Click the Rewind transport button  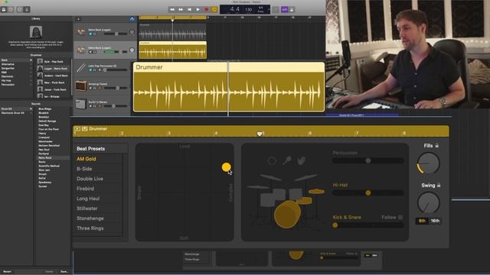tap(172, 9)
